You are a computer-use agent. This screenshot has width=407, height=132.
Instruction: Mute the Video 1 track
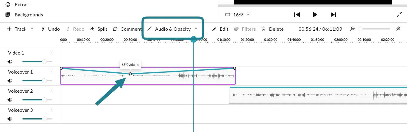coord(10,61)
